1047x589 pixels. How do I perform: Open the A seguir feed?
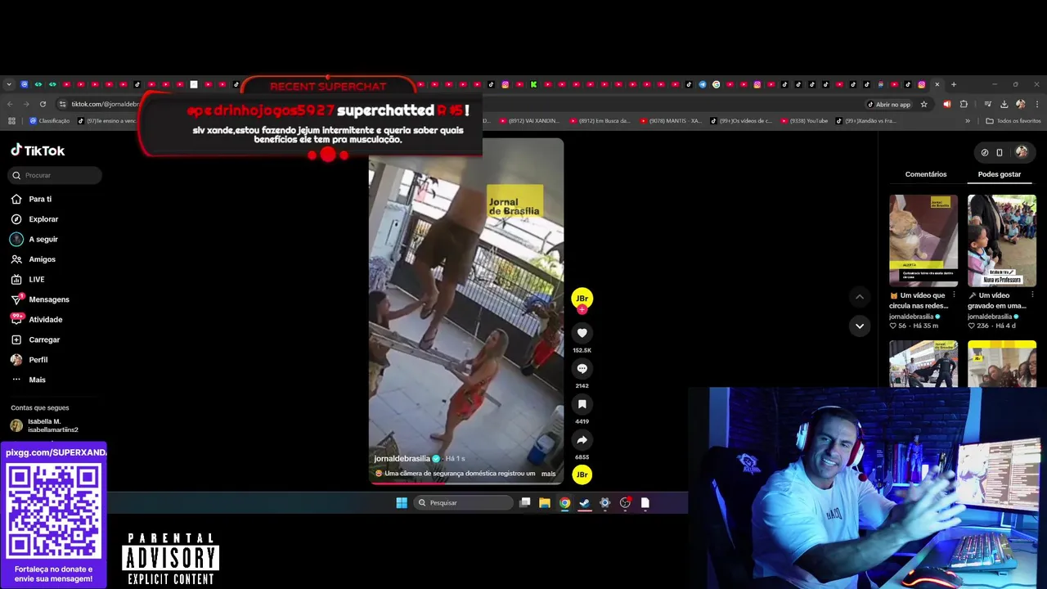[34, 239]
